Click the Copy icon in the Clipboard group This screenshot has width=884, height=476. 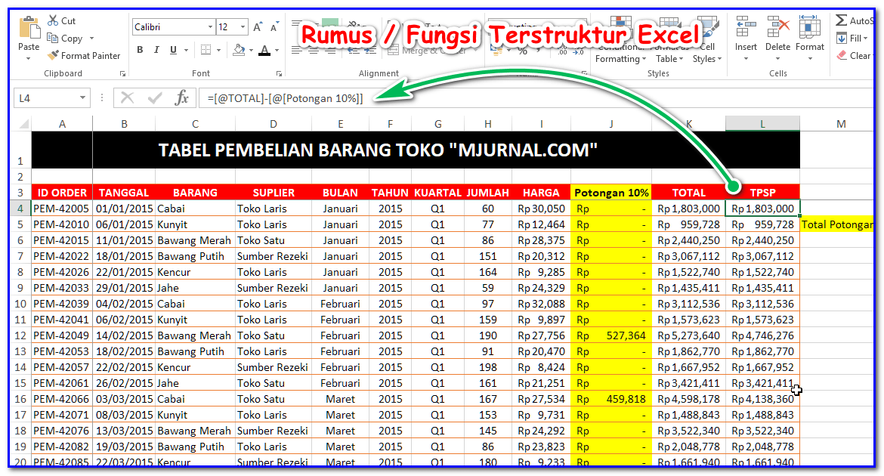(53, 38)
